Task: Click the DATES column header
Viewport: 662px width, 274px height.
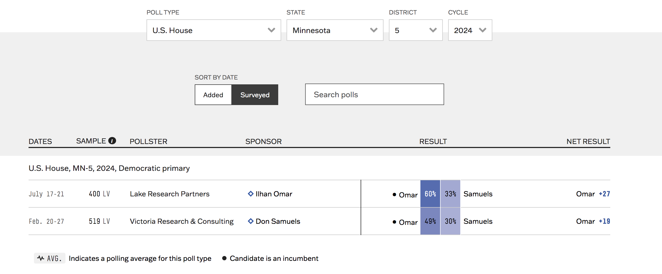Action: pyautogui.click(x=40, y=141)
